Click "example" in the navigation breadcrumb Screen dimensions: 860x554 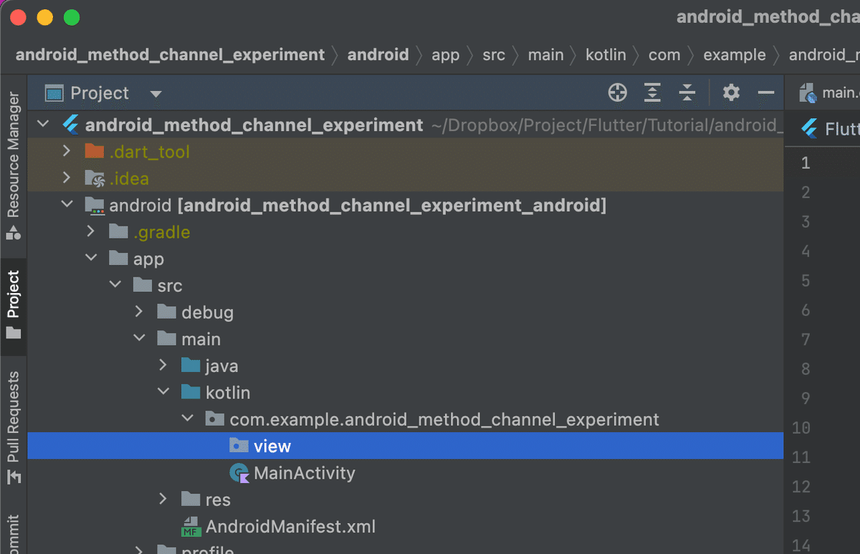pyautogui.click(x=734, y=54)
